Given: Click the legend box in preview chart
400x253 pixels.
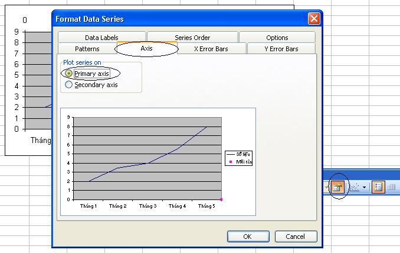Looking at the screenshot, I should 238,158.
